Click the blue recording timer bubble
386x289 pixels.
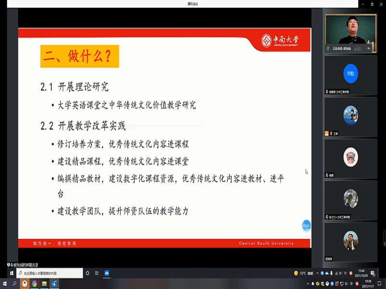pyautogui.click(x=306, y=225)
